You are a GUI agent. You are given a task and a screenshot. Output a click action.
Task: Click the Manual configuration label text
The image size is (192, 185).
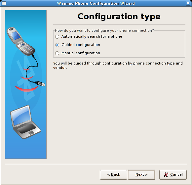coord(81,53)
